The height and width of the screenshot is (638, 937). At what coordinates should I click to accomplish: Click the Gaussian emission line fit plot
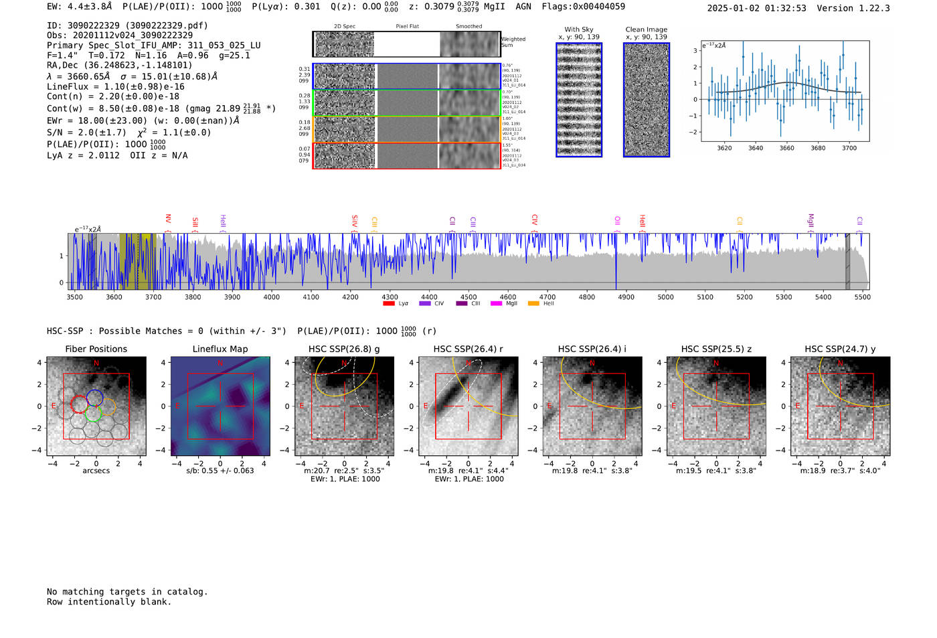[x=784, y=91]
